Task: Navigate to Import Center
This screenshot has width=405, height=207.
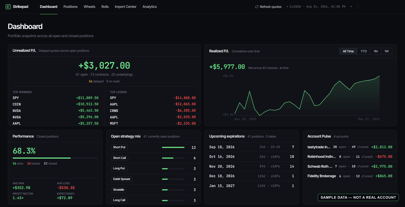Action: [125, 7]
